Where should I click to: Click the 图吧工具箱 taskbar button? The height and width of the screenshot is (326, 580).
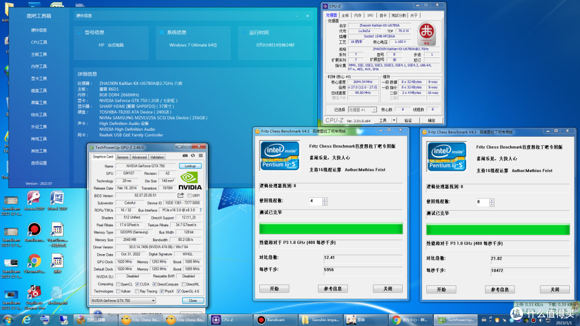[96, 320]
